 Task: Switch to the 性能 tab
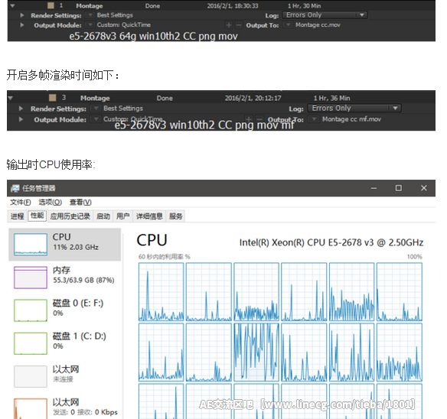37,216
